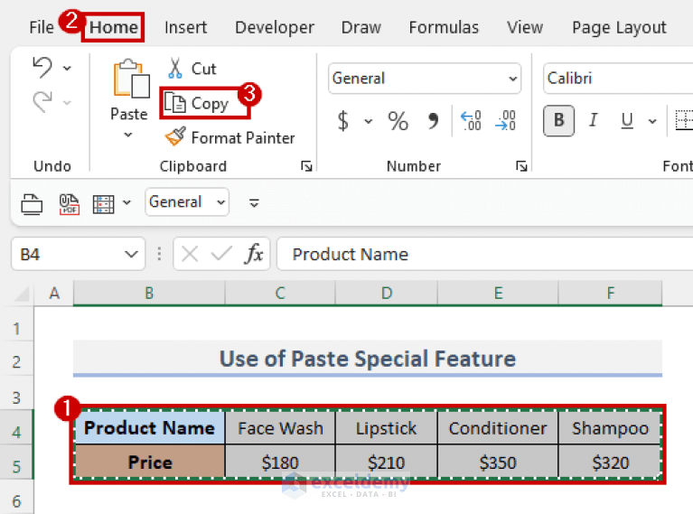
Task: Select column C header
Action: pos(280,293)
